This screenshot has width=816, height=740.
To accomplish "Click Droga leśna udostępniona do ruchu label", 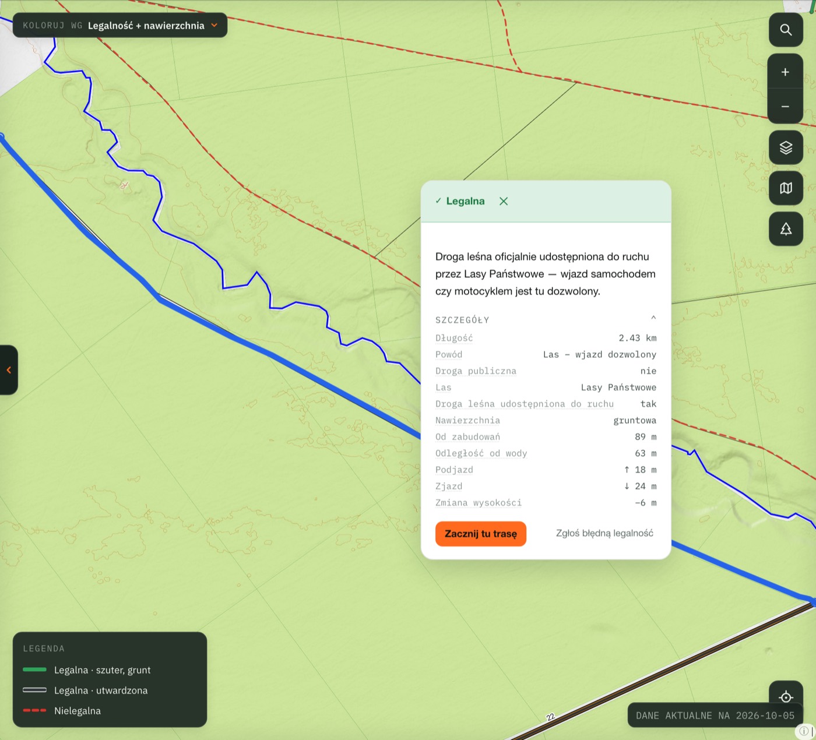I will pyautogui.click(x=525, y=404).
